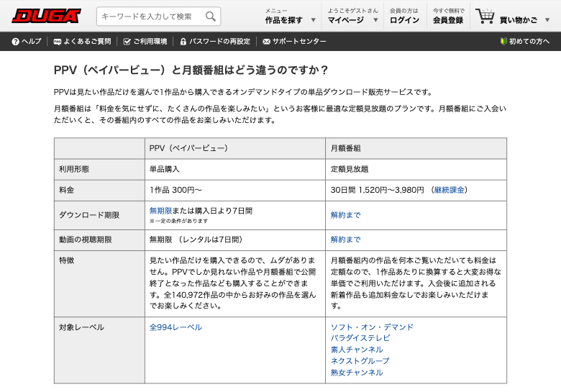Screen dimensions: 561x392
Task: Click the パスワードの再設定 lock icon
Action: tap(183, 42)
